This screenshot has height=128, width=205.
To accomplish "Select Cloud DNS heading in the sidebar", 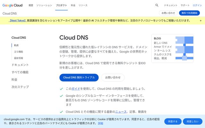I will pos(19,38).
